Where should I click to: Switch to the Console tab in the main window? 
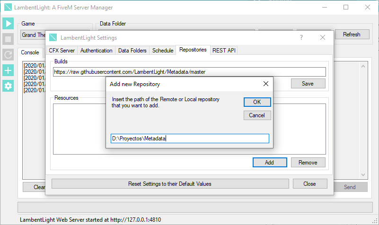(30, 52)
